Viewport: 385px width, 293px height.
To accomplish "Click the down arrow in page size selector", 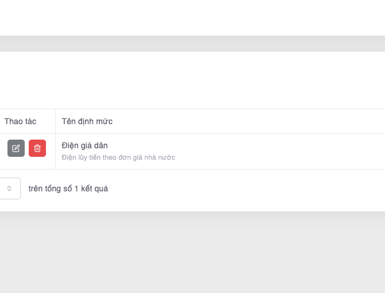I will pos(9,191).
